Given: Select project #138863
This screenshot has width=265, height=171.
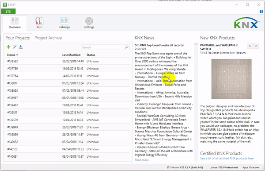Looking at the screenshot, I should (x=68, y=90).
